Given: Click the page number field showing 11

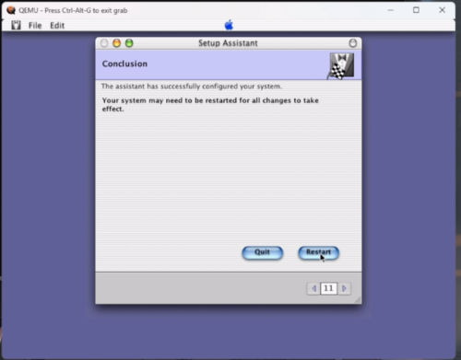Looking at the screenshot, I should [328, 288].
